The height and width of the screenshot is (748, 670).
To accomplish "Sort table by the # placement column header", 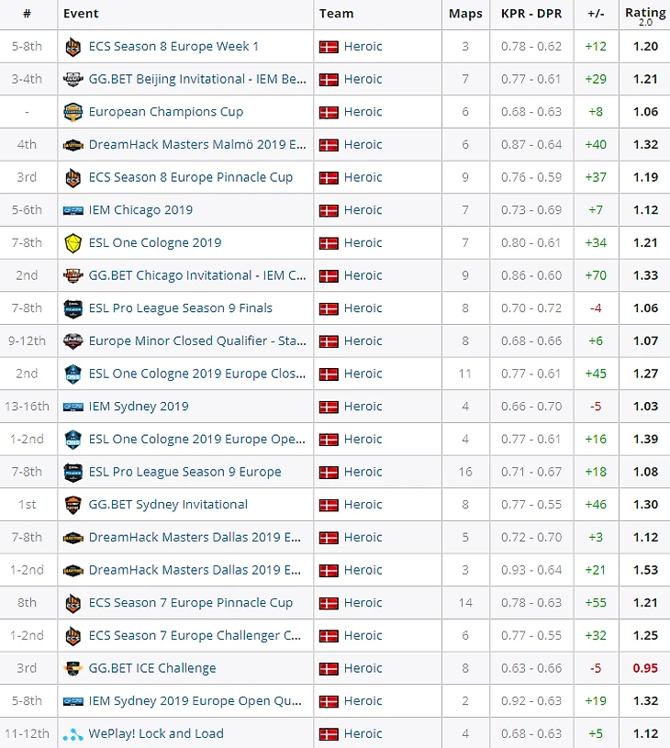I will pos(28,14).
